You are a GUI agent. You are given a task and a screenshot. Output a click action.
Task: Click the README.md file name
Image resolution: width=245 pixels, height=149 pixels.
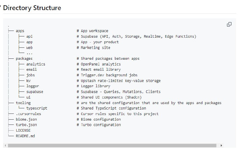(25, 136)
